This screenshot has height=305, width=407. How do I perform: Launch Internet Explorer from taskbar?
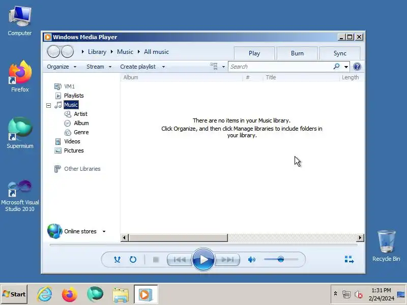(45, 294)
